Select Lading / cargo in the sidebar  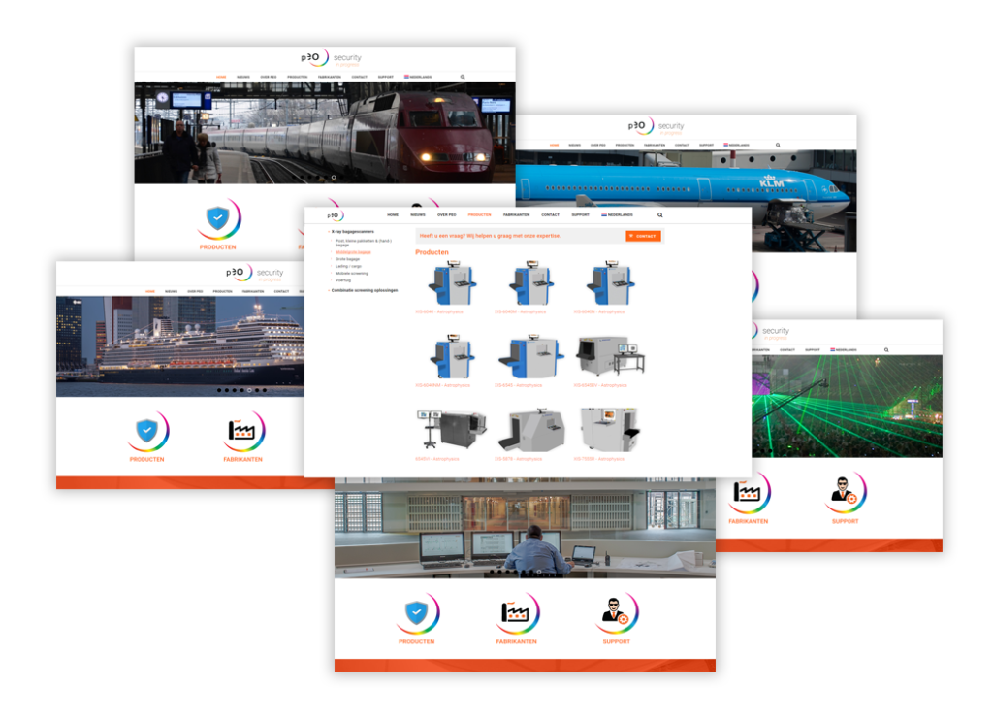[x=346, y=267]
